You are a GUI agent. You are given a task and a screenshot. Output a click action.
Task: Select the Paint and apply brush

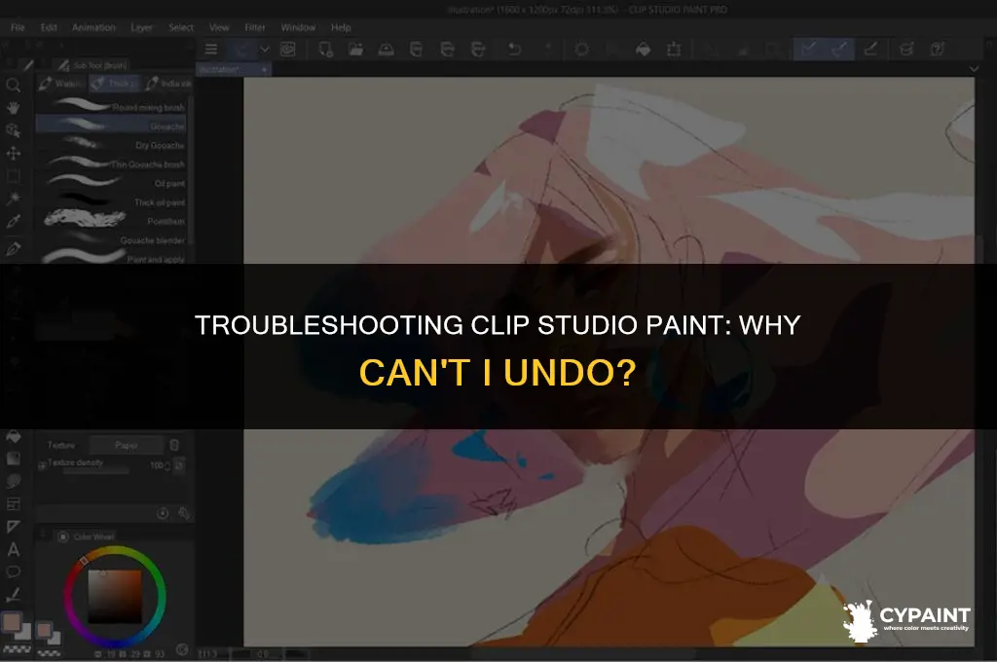[x=112, y=258]
